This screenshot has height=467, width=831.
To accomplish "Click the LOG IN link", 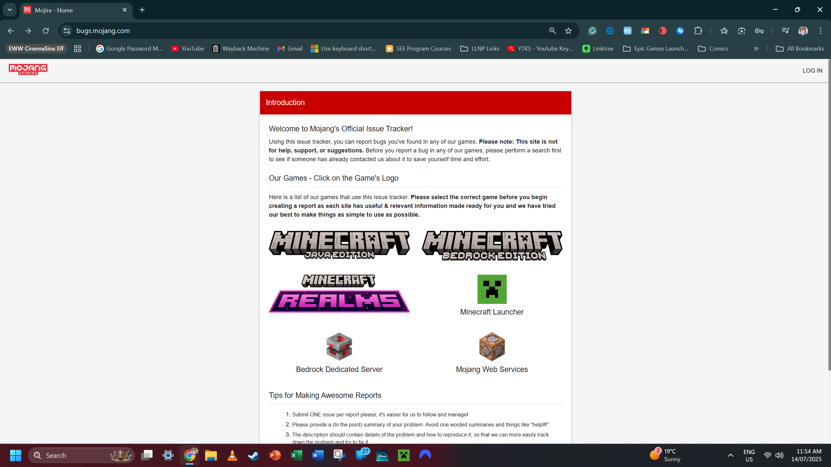I will (812, 70).
